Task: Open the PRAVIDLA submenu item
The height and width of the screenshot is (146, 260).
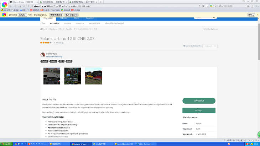Action: 80,23
